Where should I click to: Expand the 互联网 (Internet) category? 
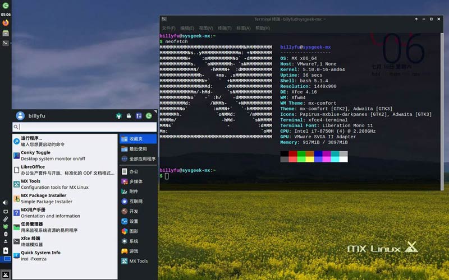(135, 201)
